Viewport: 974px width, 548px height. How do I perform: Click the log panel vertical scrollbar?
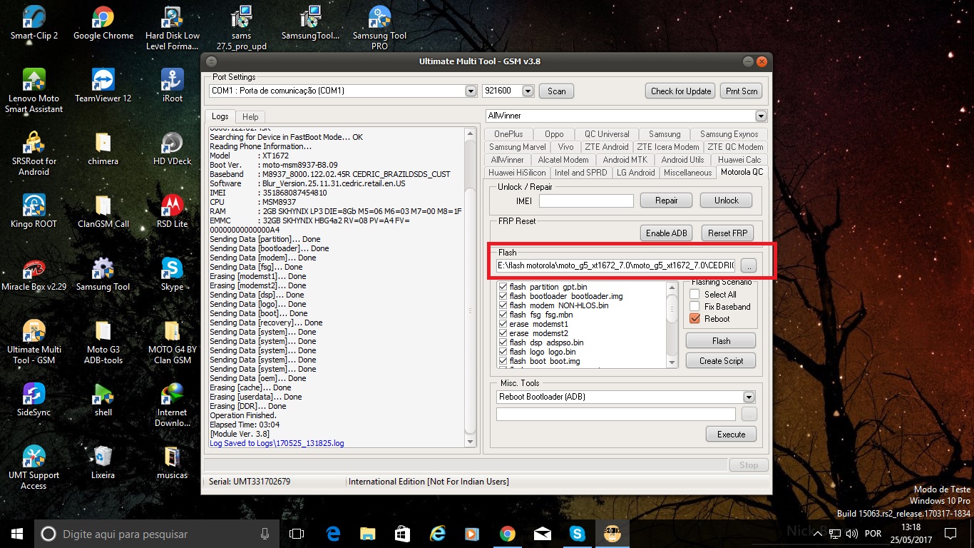[x=470, y=287]
